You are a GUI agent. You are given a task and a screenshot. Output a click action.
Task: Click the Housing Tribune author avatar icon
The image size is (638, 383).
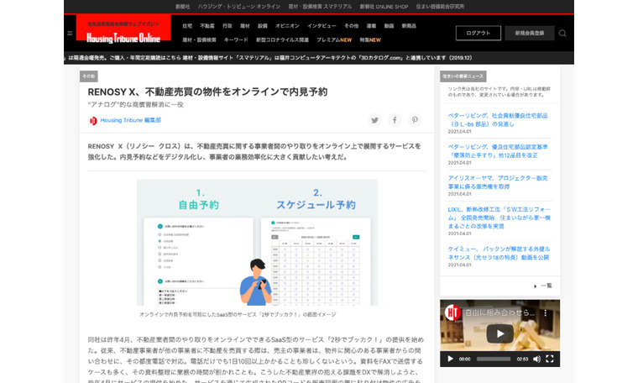pos(93,121)
